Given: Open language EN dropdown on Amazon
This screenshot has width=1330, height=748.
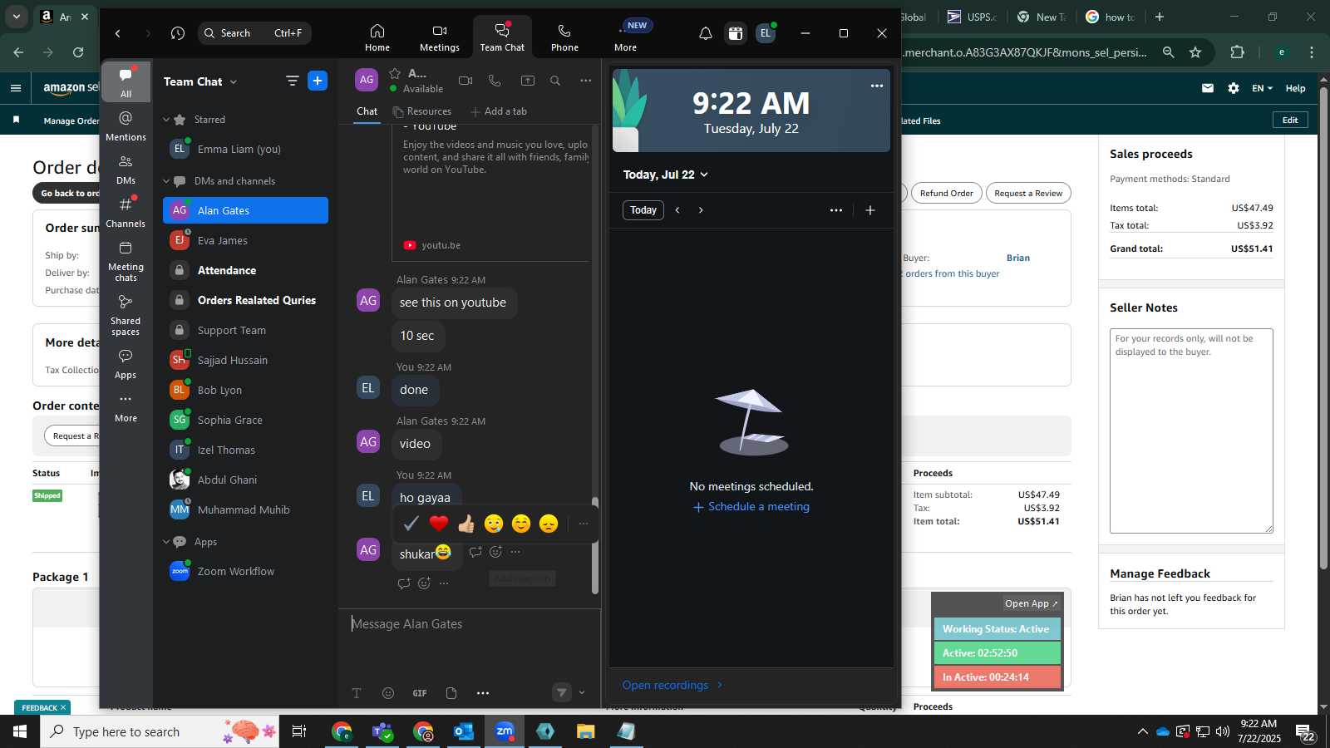Looking at the screenshot, I should [x=1262, y=88].
